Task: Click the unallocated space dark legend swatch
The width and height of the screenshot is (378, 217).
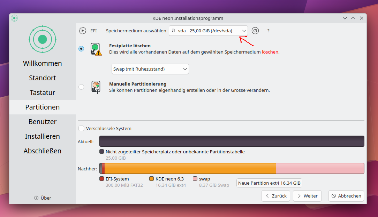Action: 102,151
